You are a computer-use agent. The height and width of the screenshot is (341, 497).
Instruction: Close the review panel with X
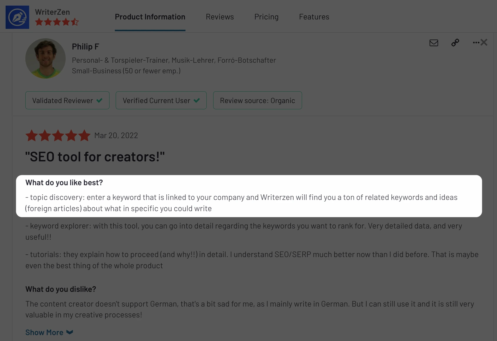pyautogui.click(x=484, y=42)
